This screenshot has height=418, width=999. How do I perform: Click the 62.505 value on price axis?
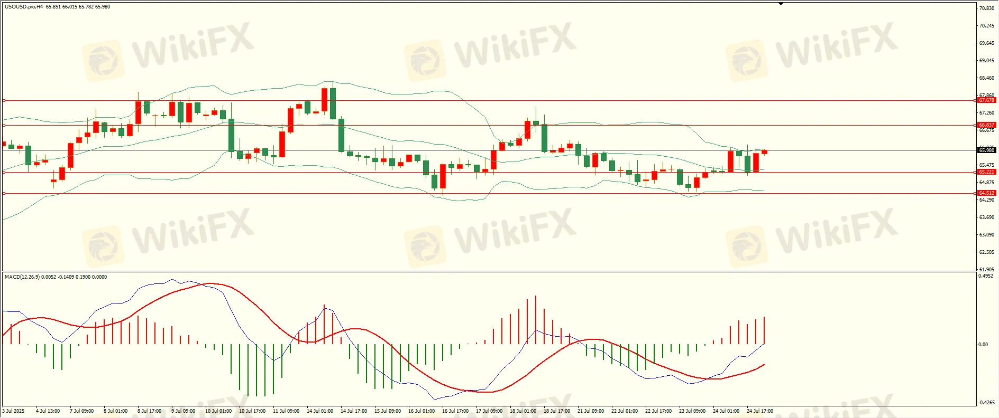(986, 252)
